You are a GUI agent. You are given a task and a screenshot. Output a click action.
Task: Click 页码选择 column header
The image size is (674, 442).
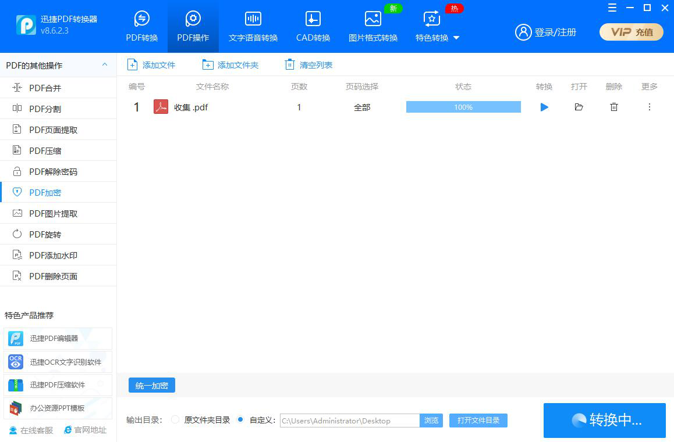pyautogui.click(x=362, y=87)
